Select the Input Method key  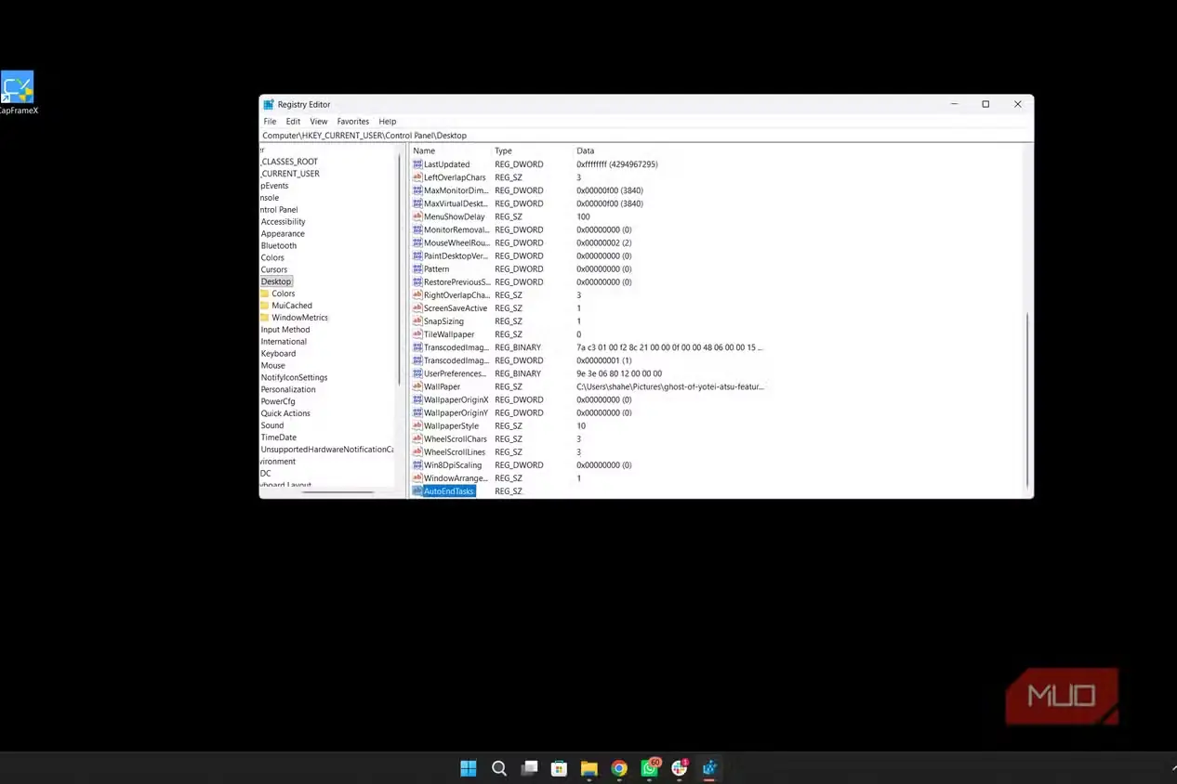pyautogui.click(x=285, y=330)
